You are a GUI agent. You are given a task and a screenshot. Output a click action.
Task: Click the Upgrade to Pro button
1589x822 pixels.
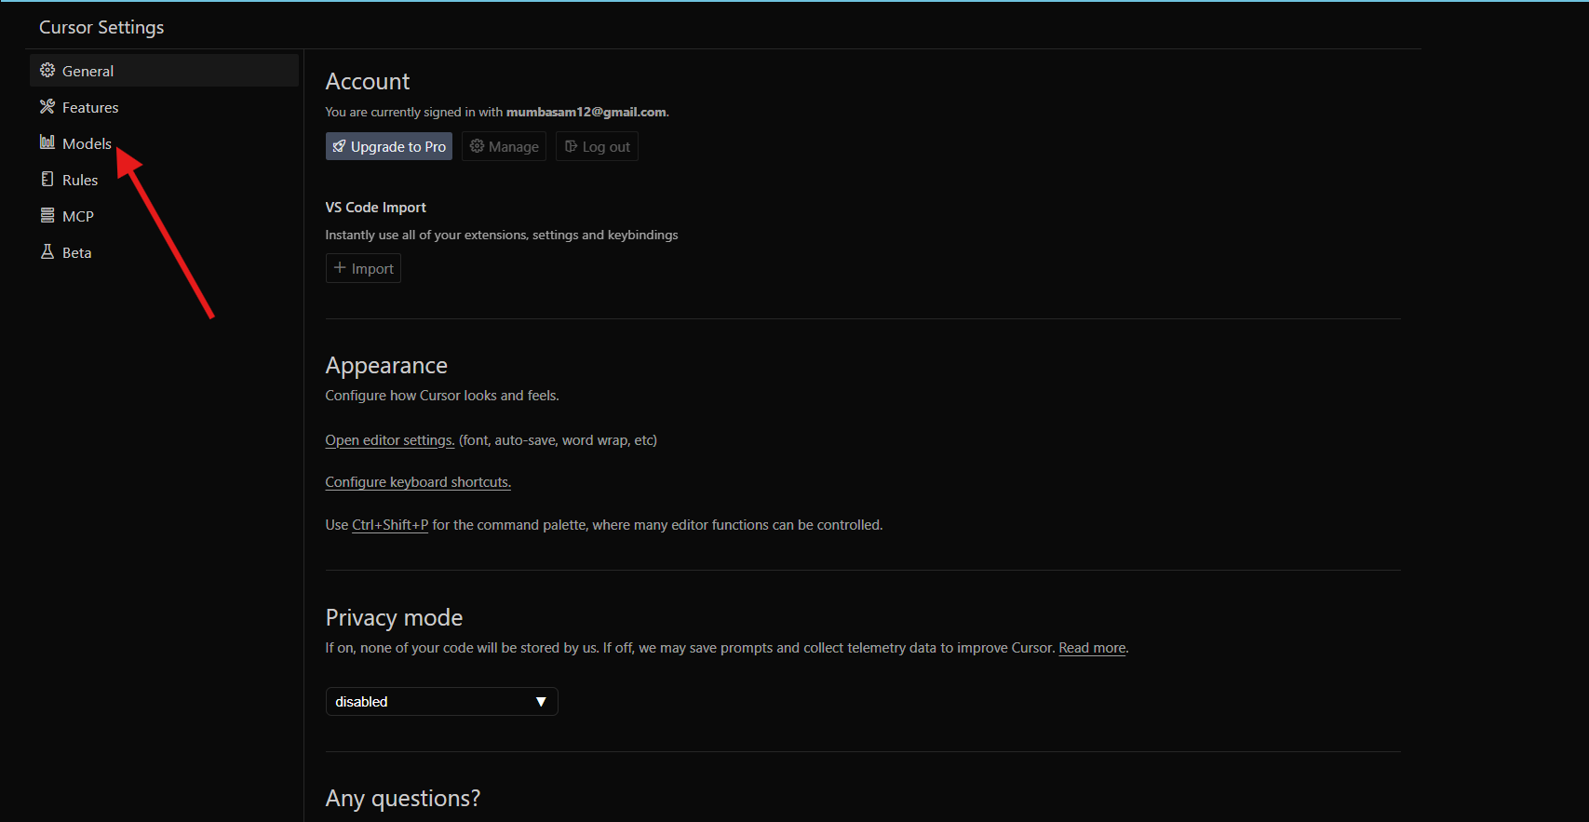[x=389, y=146]
